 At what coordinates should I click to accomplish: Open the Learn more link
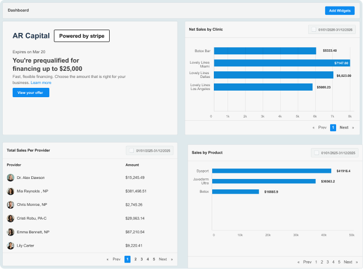point(41,82)
